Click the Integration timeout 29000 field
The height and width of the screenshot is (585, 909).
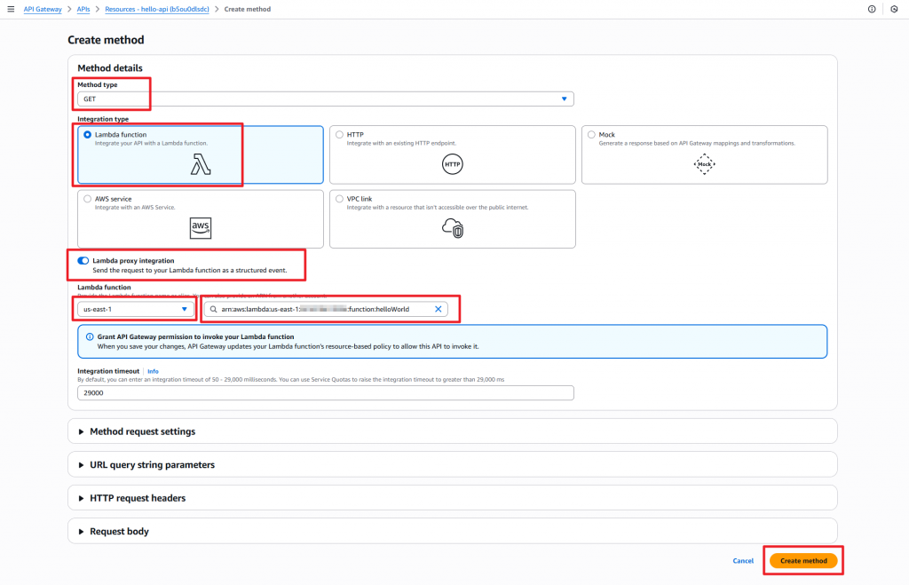(x=326, y=393)
